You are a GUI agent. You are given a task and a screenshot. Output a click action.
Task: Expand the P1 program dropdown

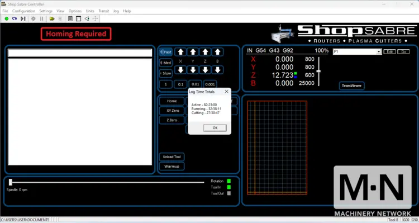point(379,51)
